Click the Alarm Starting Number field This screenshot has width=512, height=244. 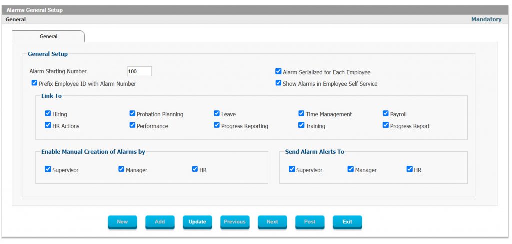139,71
